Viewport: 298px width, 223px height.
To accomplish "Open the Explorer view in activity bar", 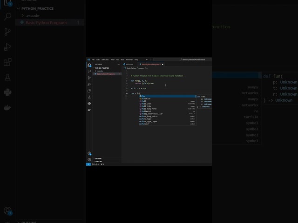I will 89,65.
